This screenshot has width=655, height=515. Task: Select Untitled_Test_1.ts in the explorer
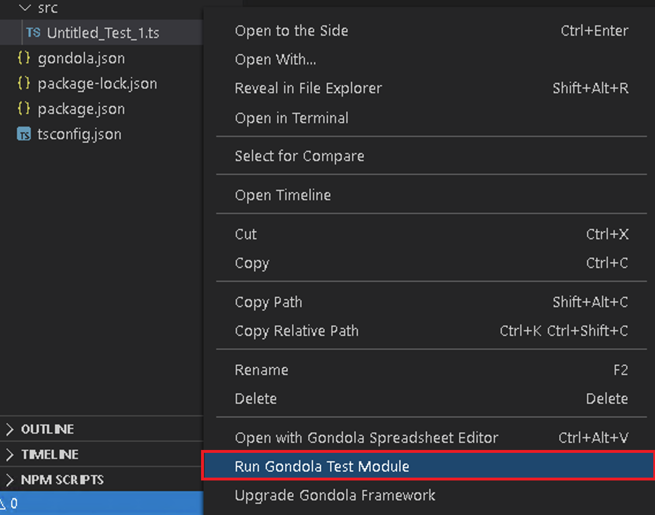[103, 33]
